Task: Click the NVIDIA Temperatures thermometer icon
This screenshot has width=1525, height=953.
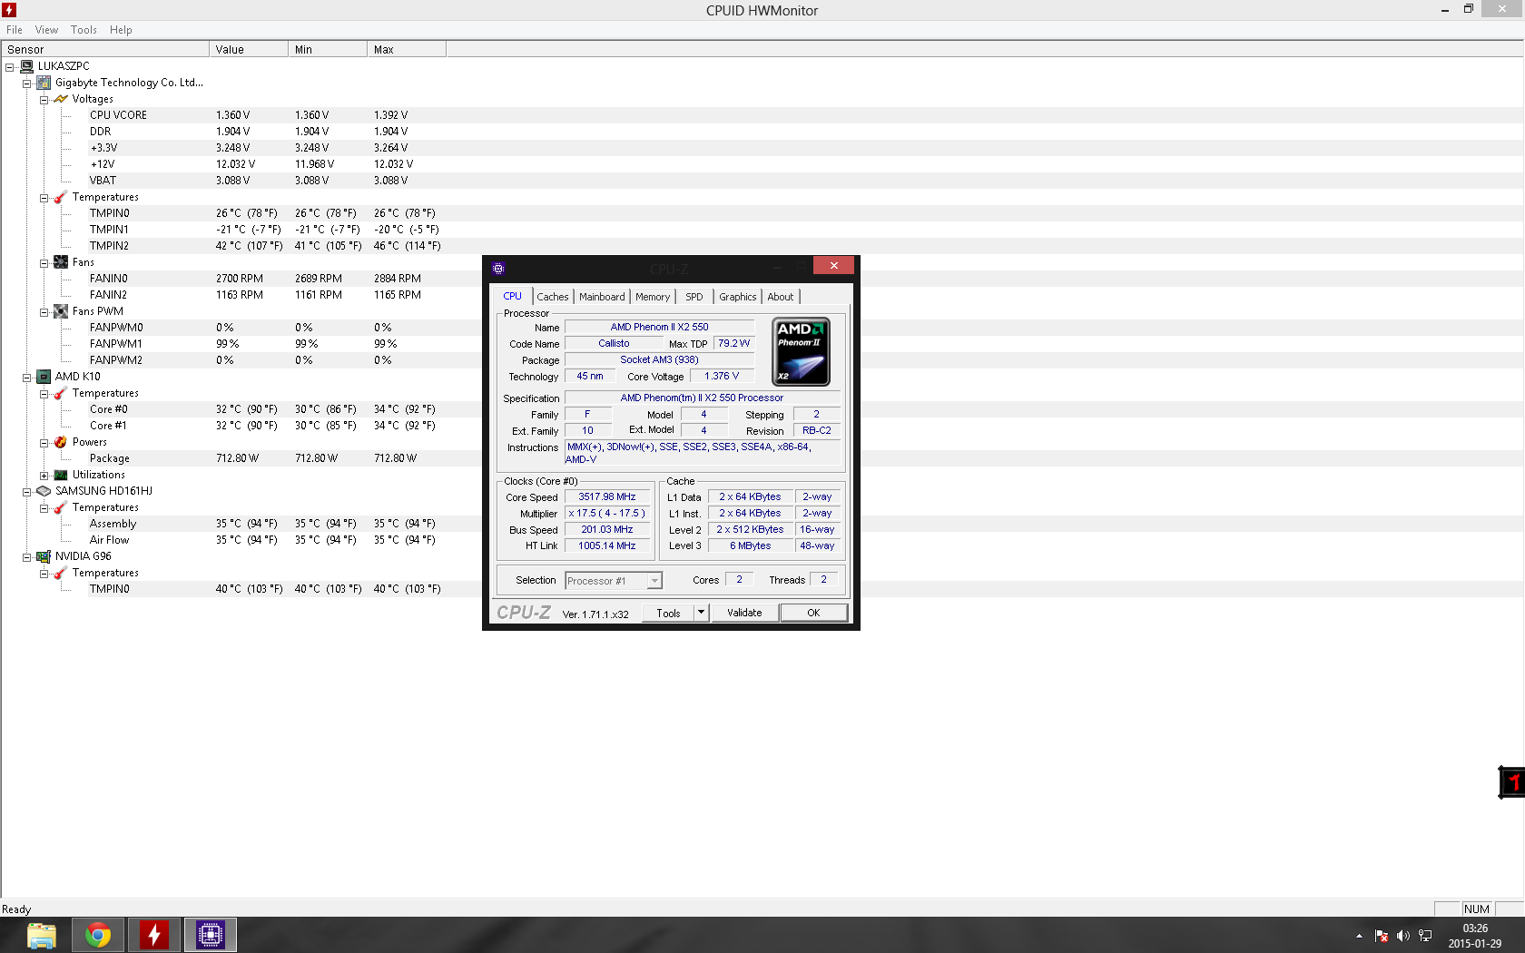Action: (x=61, y=573)
